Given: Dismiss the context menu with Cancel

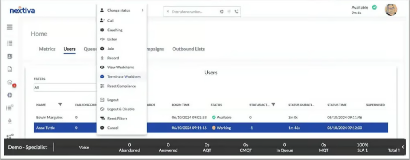Looking at the screenshot, I should point(122,128).
